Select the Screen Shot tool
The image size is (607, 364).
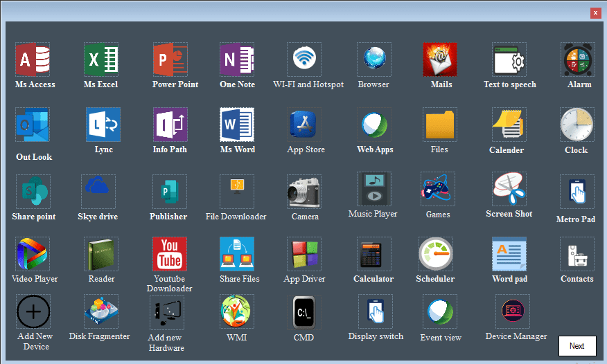(x=509, y=189)
